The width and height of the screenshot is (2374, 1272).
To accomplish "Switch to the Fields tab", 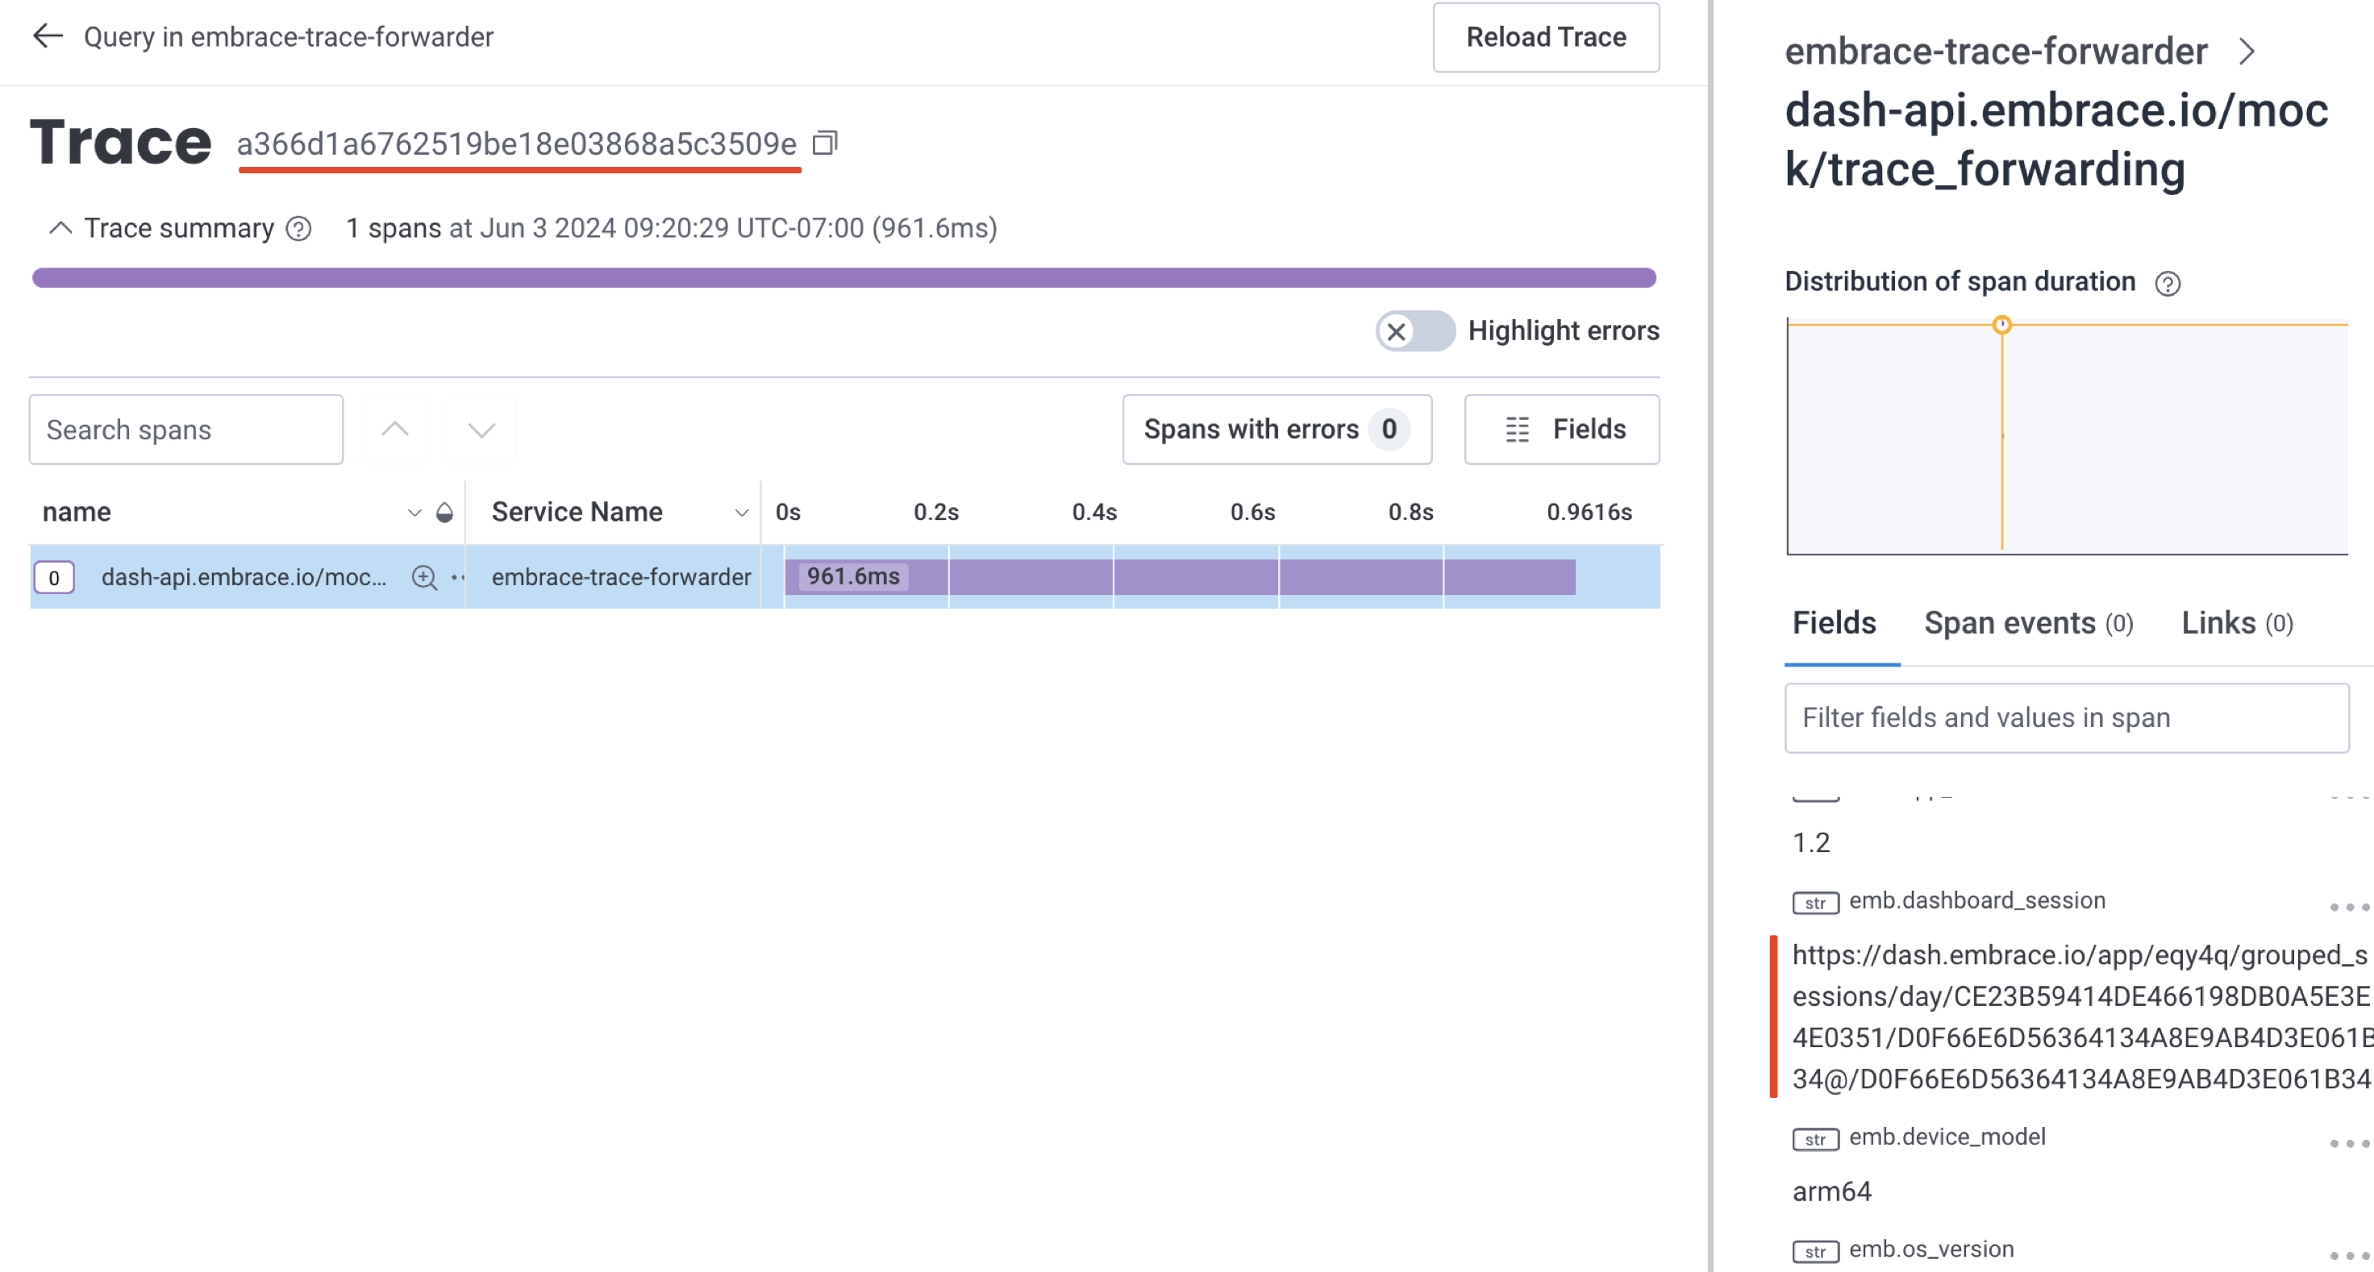I will 1834,624.
